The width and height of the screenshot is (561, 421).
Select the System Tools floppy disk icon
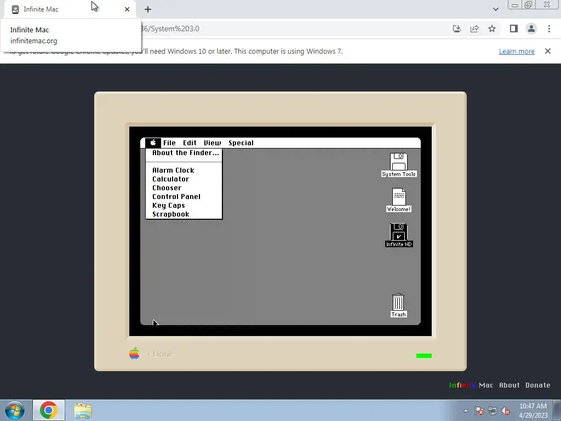click(x=399, y=164)
